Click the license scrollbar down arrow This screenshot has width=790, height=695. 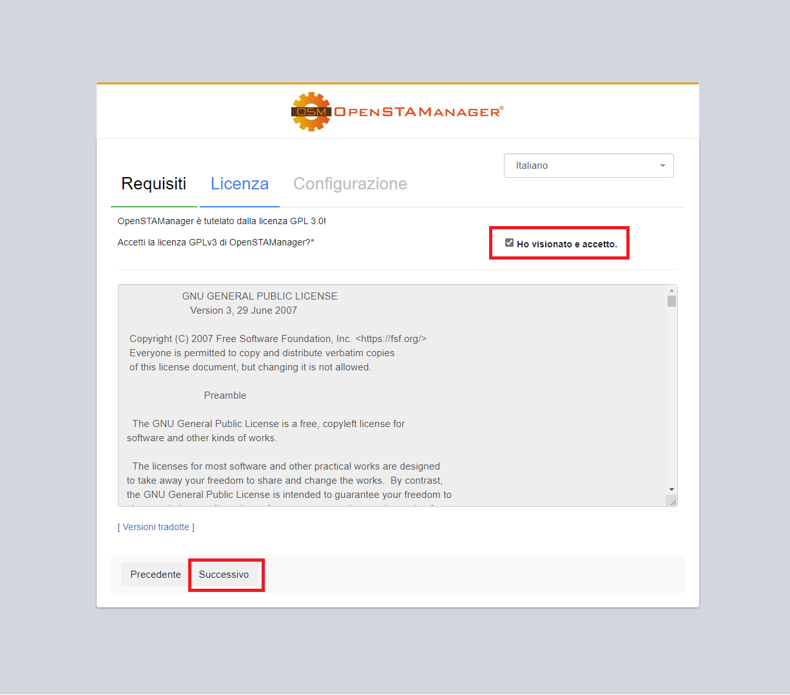[671, 490]
